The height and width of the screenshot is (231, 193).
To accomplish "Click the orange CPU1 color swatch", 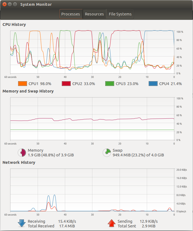I will [22, 84].
